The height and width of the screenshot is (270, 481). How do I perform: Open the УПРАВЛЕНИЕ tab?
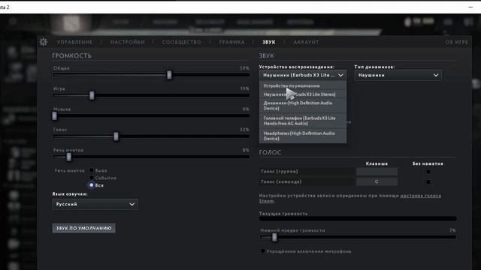(74, 42)
